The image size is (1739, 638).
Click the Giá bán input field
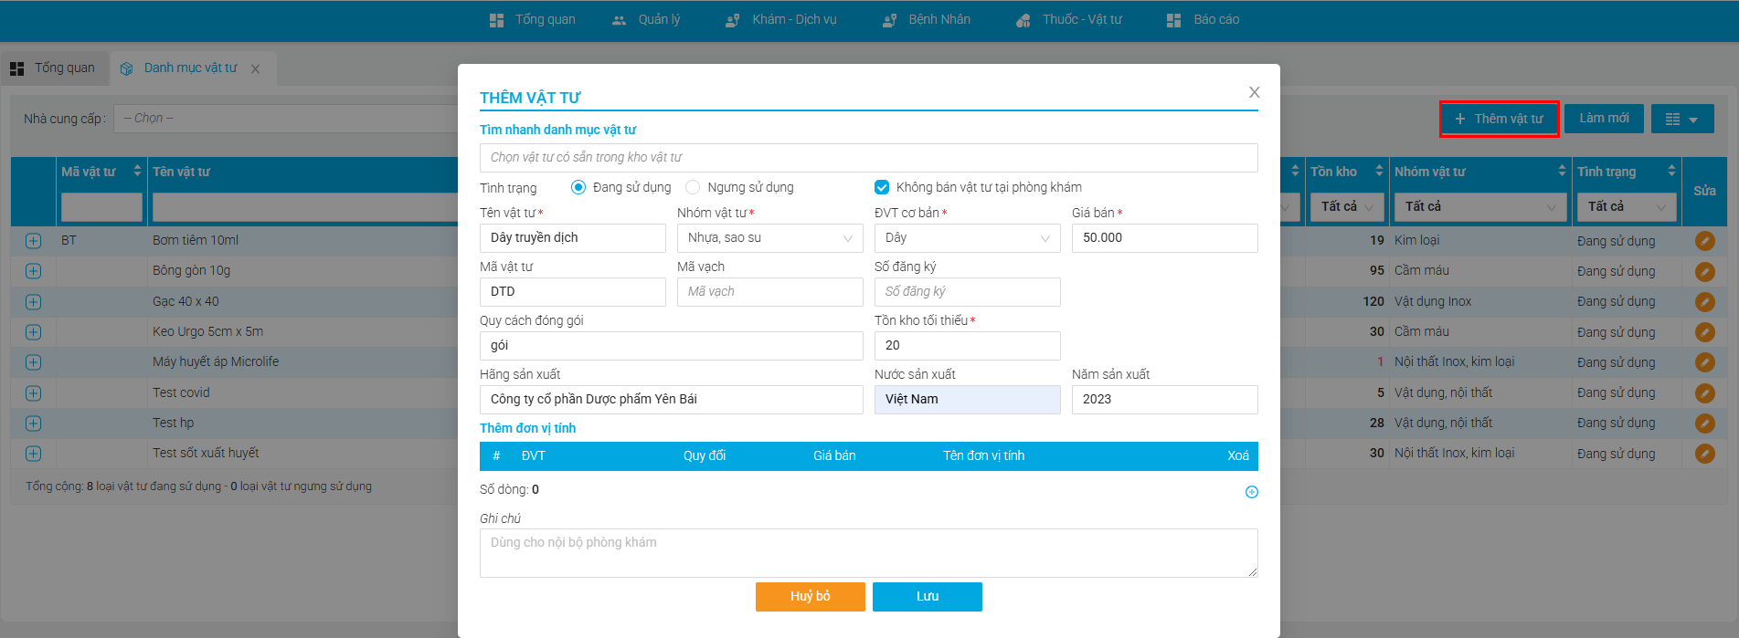tap(1165, 238)
